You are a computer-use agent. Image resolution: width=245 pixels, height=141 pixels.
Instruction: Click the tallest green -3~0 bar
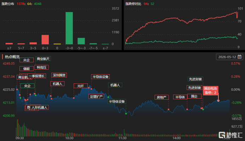69,28
